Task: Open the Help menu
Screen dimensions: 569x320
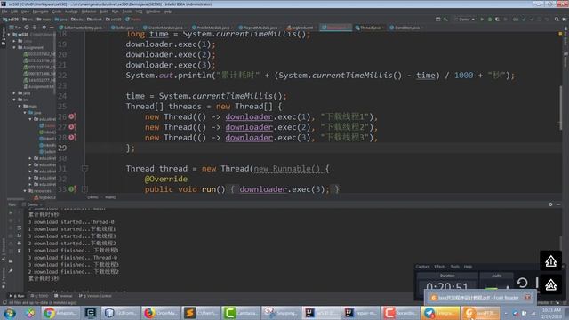Action: coord(167,12)
